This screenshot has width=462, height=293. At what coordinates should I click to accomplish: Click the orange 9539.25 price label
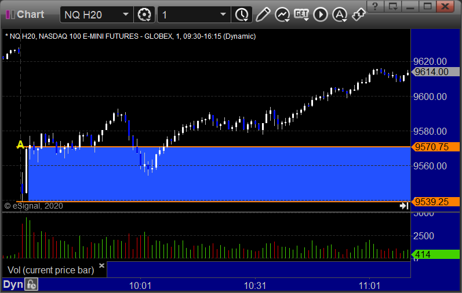pos(435,202)
